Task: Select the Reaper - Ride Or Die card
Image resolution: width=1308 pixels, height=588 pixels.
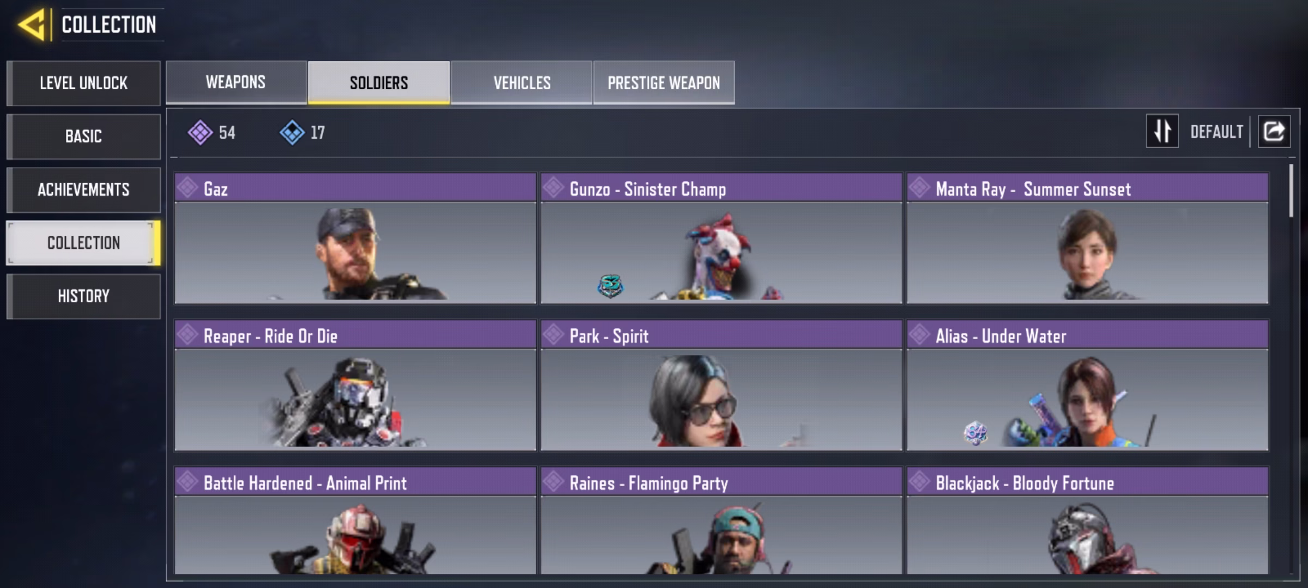Action: (355, 385)
